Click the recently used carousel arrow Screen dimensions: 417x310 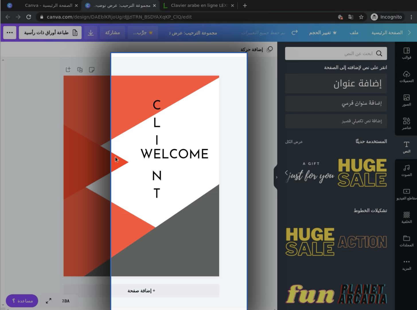pyautogui.click(x=286, y=172)
